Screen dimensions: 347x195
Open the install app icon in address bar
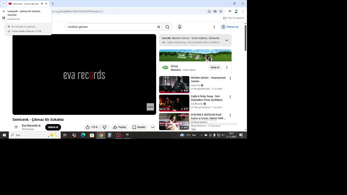click(x=209, y=11)
